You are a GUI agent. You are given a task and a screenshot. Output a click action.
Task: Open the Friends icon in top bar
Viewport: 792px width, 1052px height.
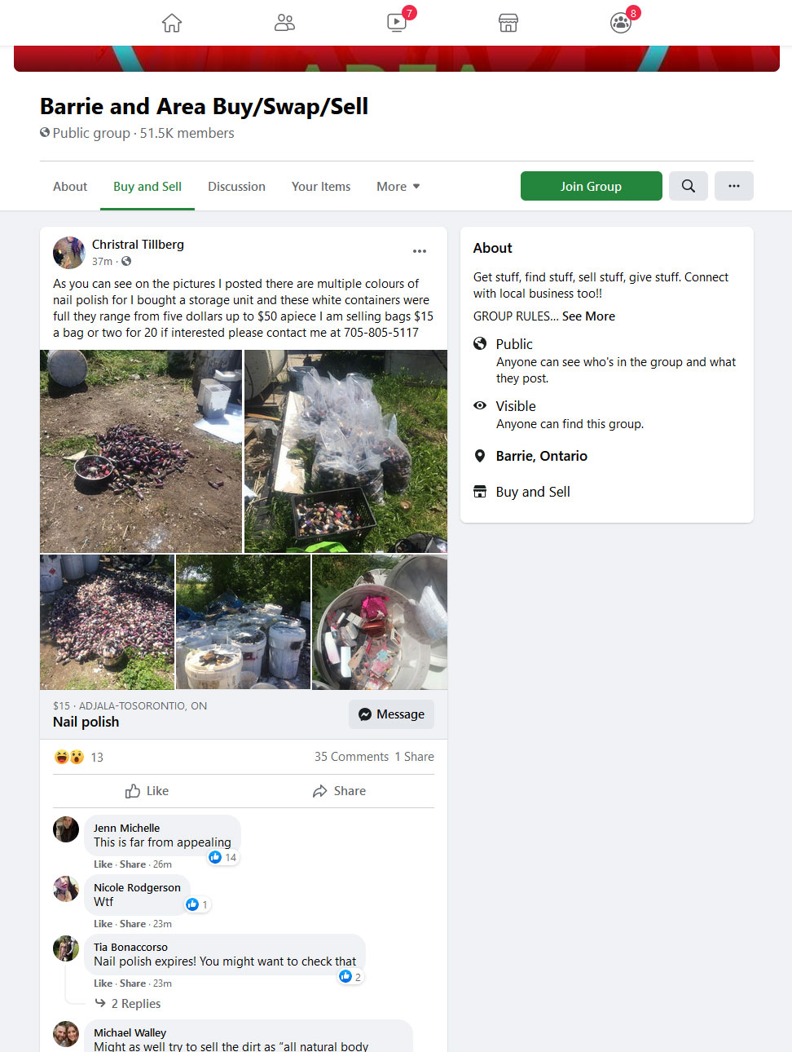coord(284,23)
